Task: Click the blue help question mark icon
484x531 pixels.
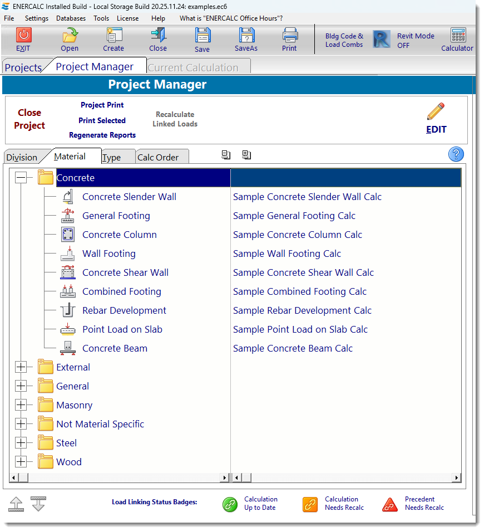Action: tap(456, 154)
